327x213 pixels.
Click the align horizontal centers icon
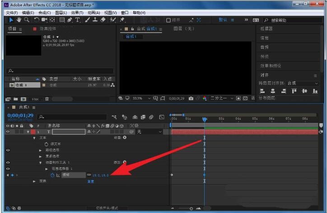click(273, 91)
